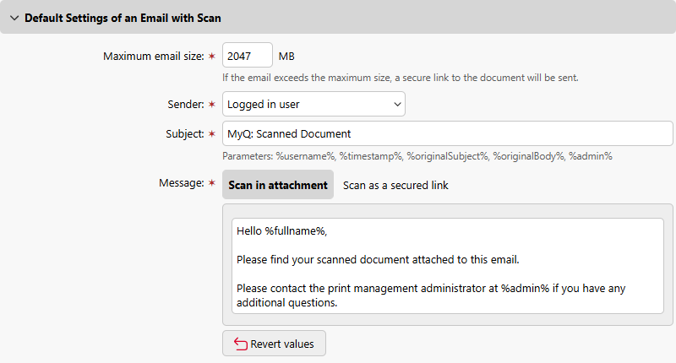Collapse the Default Settings of an Email with Scan section
Screen dimensions: 676x363
[x=14, y=18]
